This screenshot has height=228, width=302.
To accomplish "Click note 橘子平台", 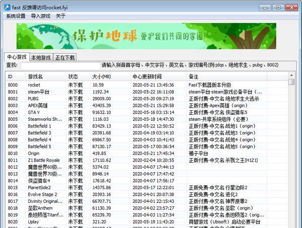I will click(198, 154).
